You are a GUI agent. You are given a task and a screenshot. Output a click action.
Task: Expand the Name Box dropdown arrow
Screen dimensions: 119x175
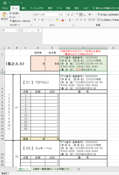tap(16, 30)
